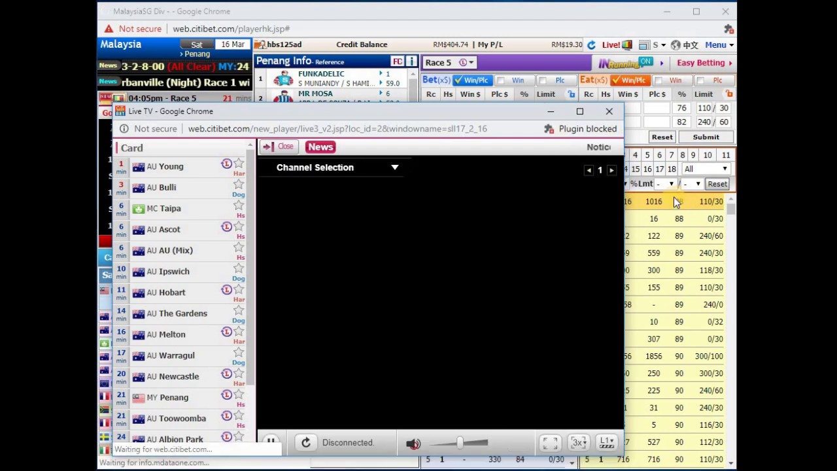Reload the Live TV stream

click(x=305, y=443)
